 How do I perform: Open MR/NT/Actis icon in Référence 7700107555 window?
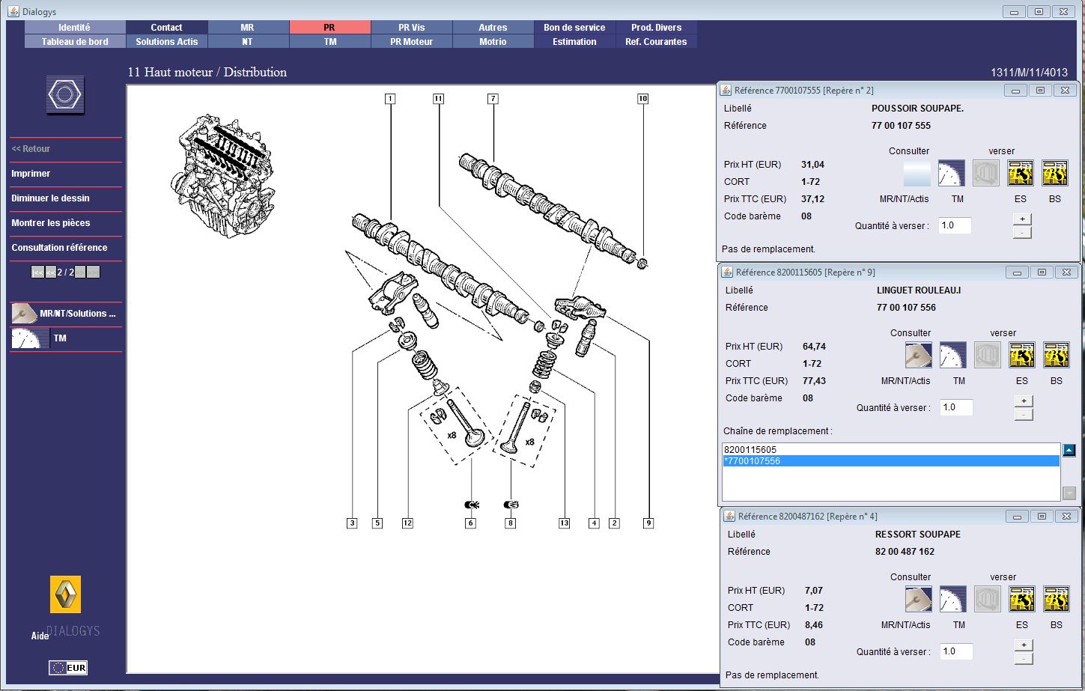click(917, 173)
